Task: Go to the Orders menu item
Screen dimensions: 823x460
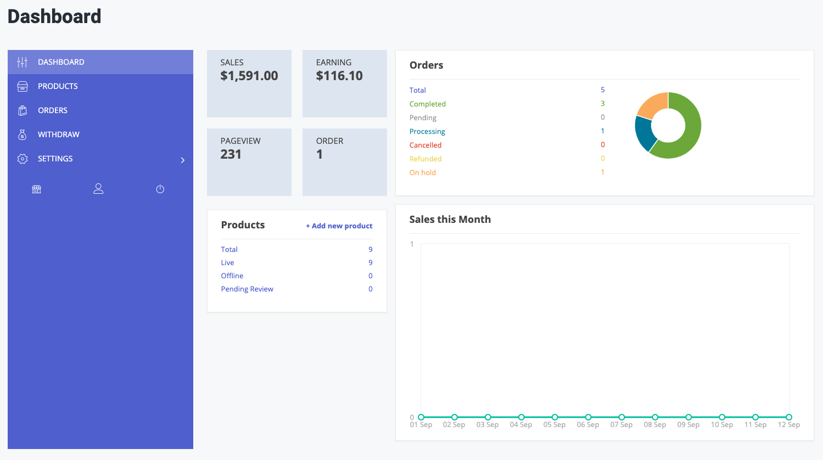Action: (x=100, y=110)
